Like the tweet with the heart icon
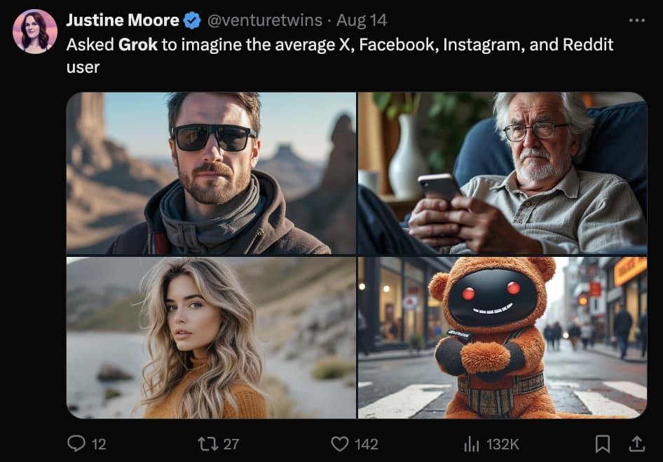Viewport: 663px width, 462px height. [x=340, y=443]
